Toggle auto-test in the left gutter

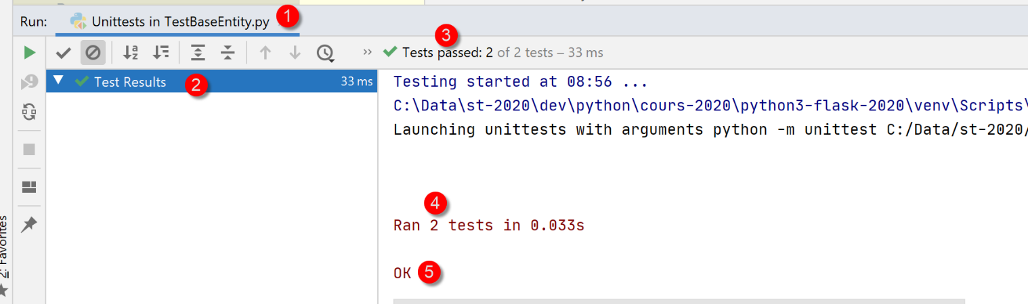pos(29,112)
